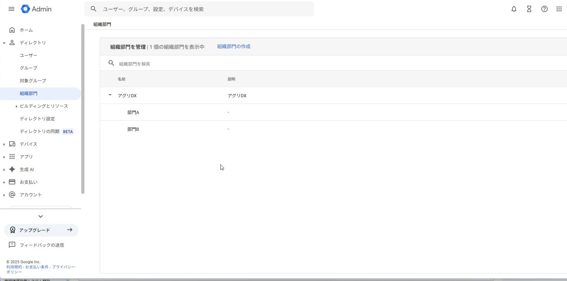
Task: Click the Generative AI sparkle icon
Action: click(x=12, y=169)
